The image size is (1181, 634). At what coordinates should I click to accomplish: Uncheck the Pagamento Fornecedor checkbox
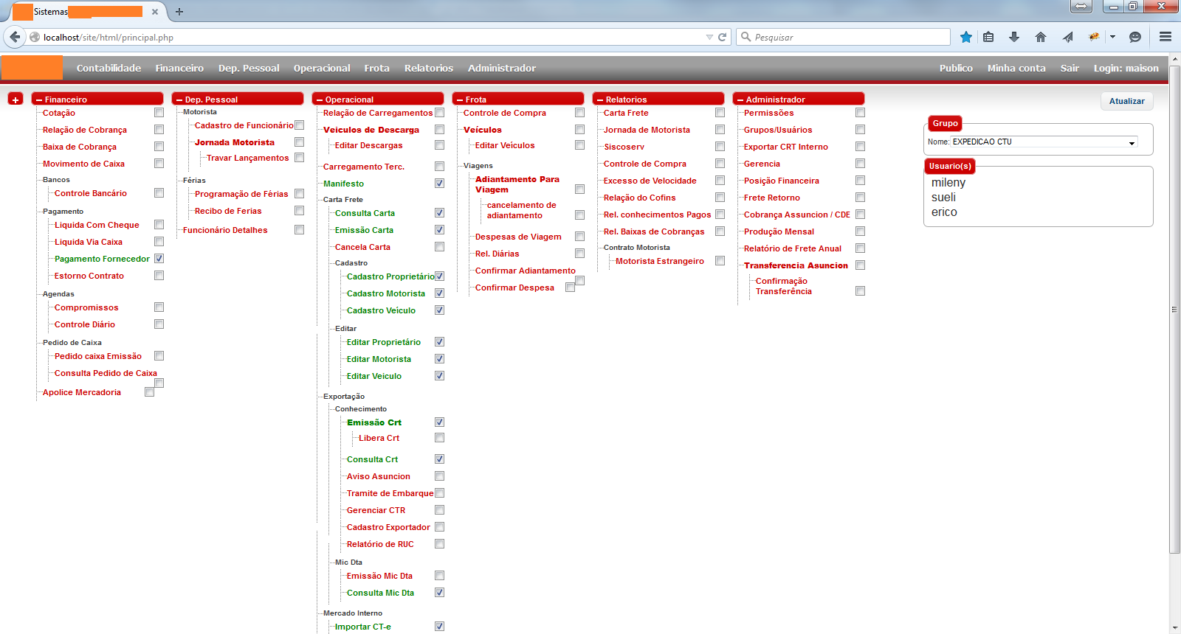tap(159, 258)
